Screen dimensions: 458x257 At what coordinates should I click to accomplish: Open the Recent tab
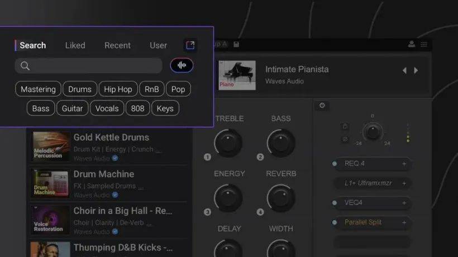click(x=117, y=46)
